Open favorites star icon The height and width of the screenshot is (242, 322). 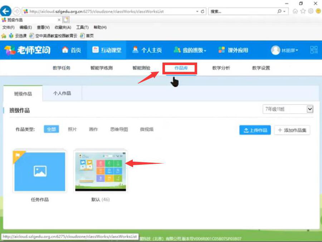[x=303, y=11]
